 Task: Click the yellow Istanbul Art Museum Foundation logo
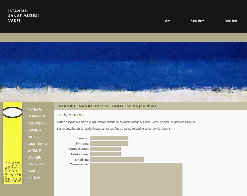[12, 143]
